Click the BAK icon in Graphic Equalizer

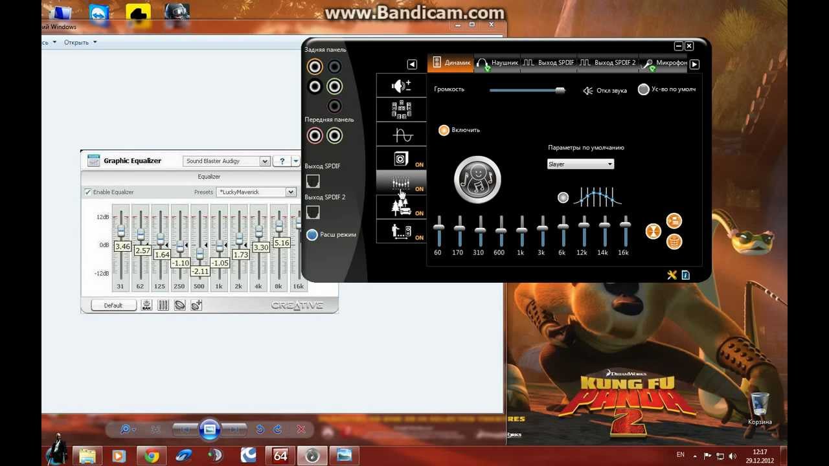[146, 305]
